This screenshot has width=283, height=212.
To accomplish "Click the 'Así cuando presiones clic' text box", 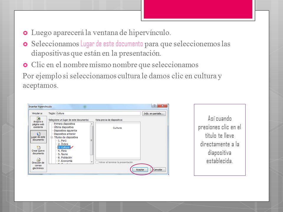I will tap(220, 140).
